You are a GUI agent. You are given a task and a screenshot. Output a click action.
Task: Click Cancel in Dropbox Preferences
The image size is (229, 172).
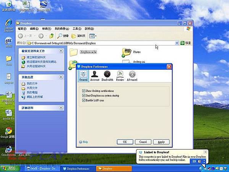pos(143,142)
